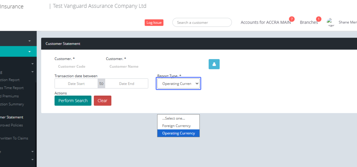Click the user avatar image in header
Viewport: 357px width, 167px height.
pyautogui.click(x=331, y=22)
